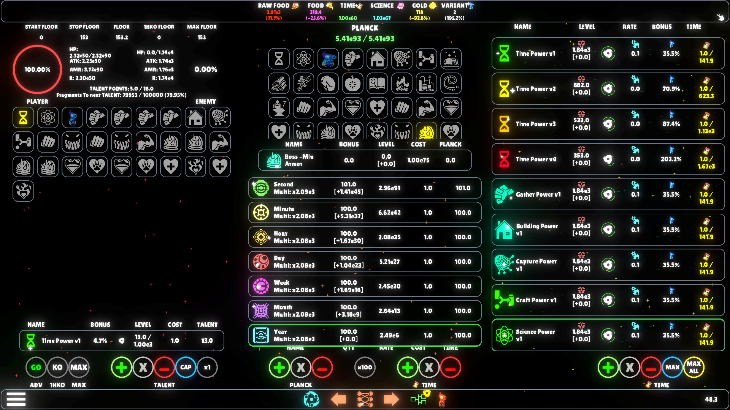The width and height of the screenshot is (730, 410).
Task: Click the Science Power atom icon
Action: [x=505, y=335]
